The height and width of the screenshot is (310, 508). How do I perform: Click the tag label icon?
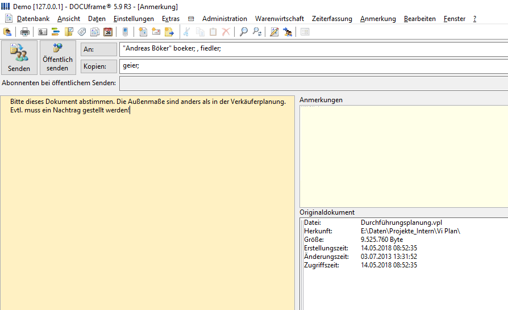click(82, 32)
